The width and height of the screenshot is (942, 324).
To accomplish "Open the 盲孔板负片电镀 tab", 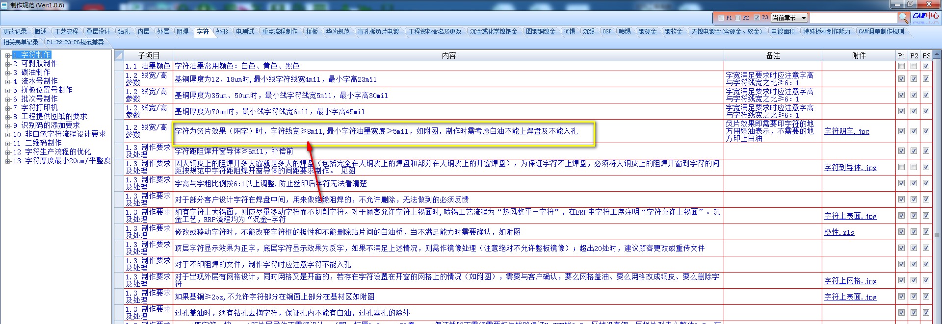I will tap(378, 31).
